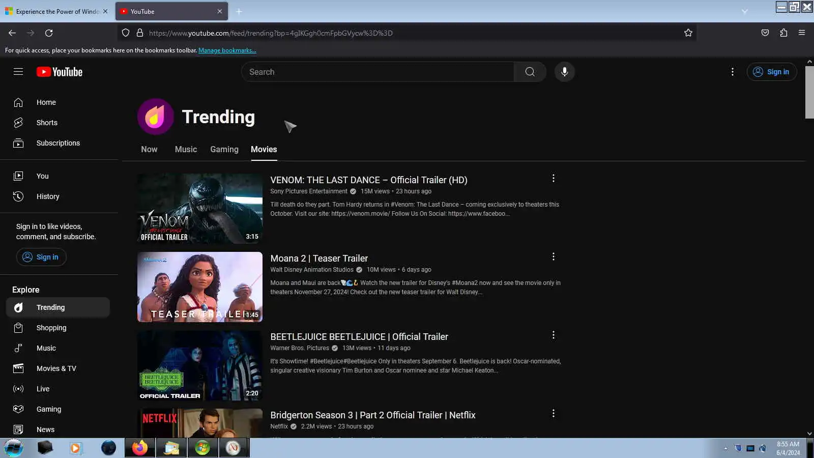Click the volume icon in system tray
The height and width of the screenshot is (458, 814).
tap(763, 448)
